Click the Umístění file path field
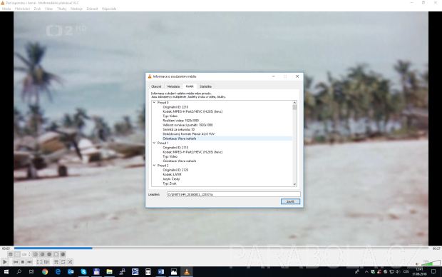 (234, 194)
